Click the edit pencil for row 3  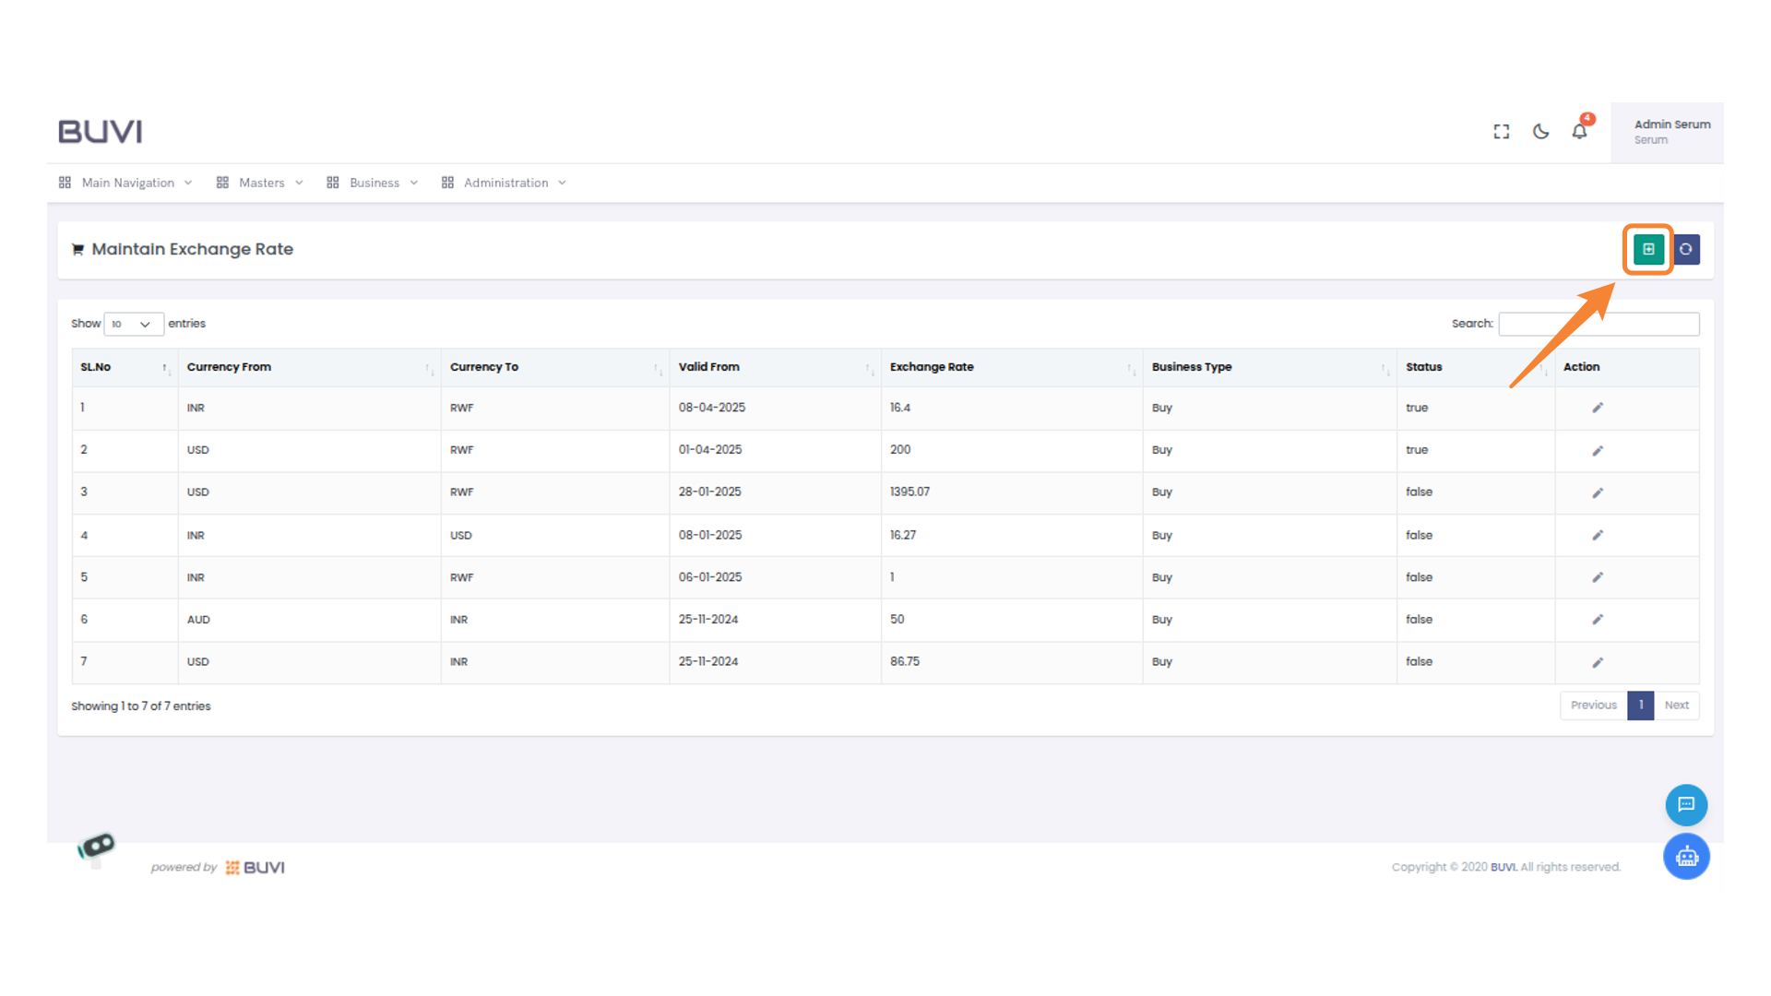tap(1598, 492)
